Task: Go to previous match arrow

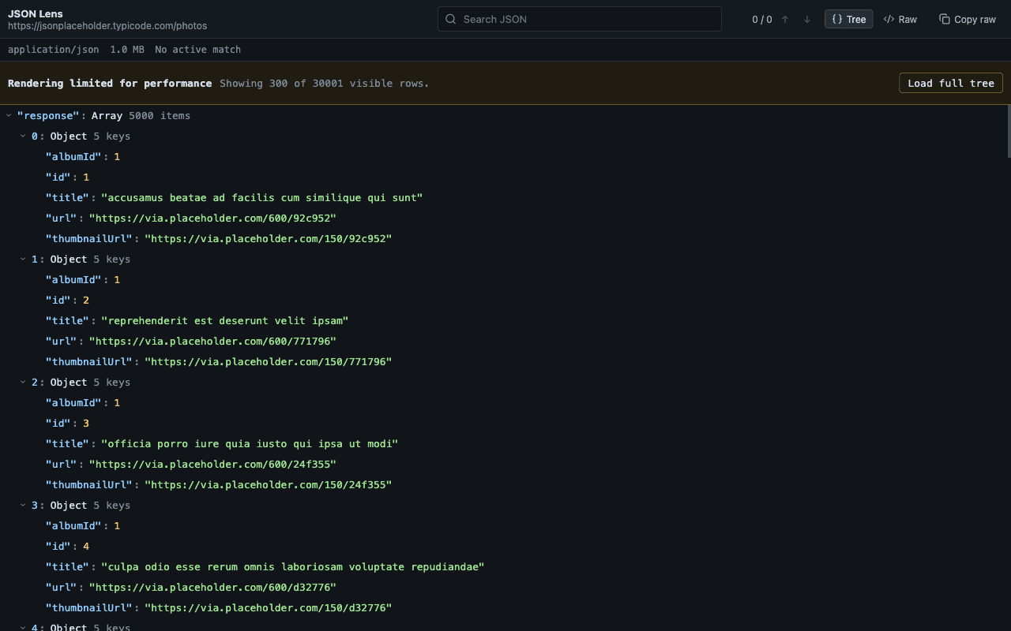Action: coord(785,19)
